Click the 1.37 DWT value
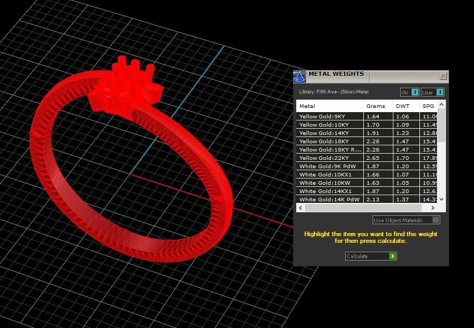The height and width of the screenshot is (328, 474). [403, 199]
